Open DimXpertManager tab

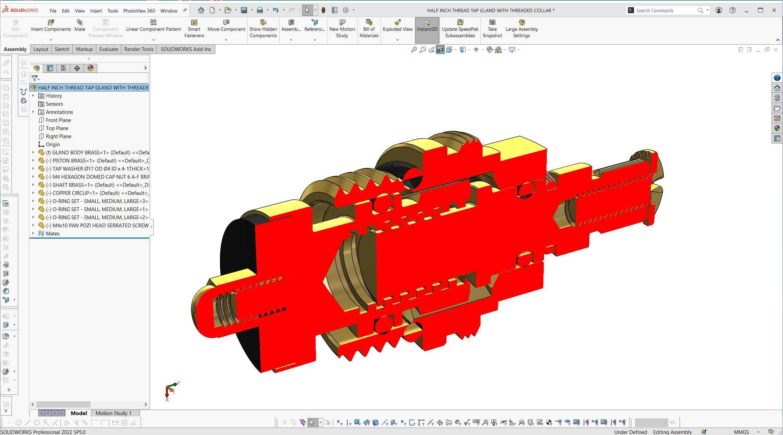tap(77, 68)
